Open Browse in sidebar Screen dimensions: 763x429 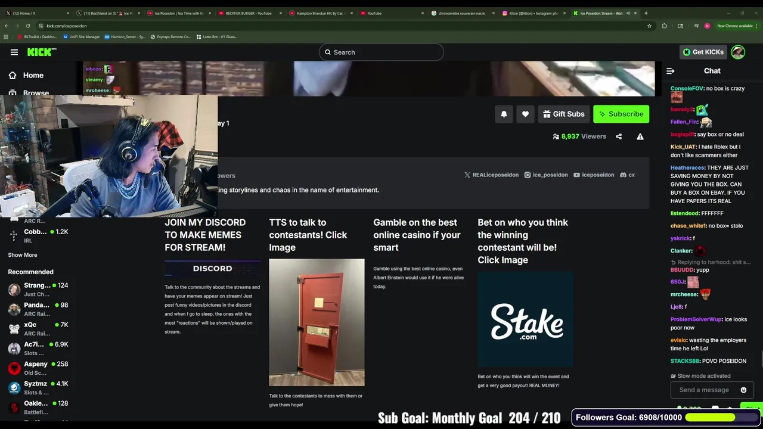(x=29, y=93)
